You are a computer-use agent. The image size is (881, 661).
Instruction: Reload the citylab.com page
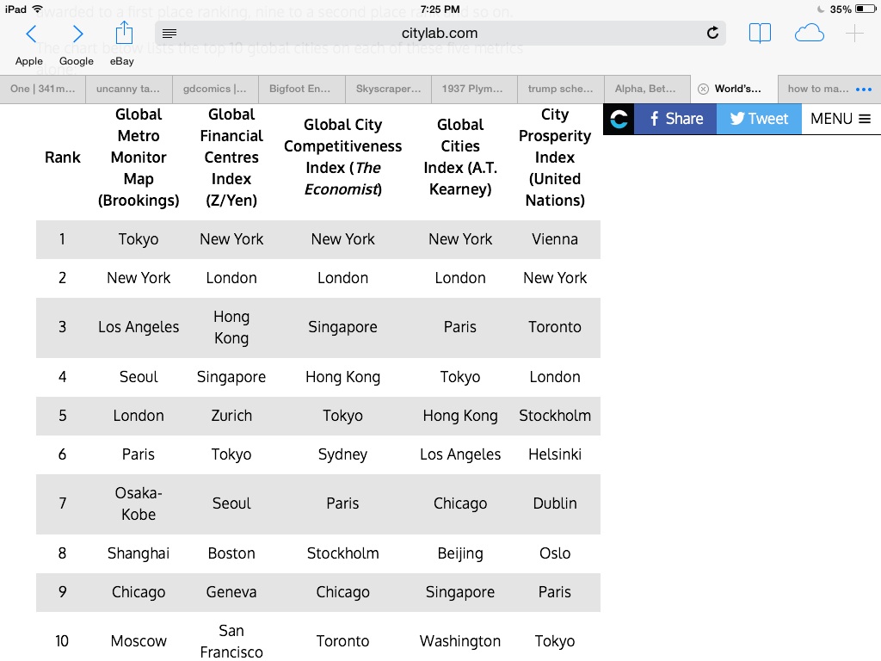[712, 34]
